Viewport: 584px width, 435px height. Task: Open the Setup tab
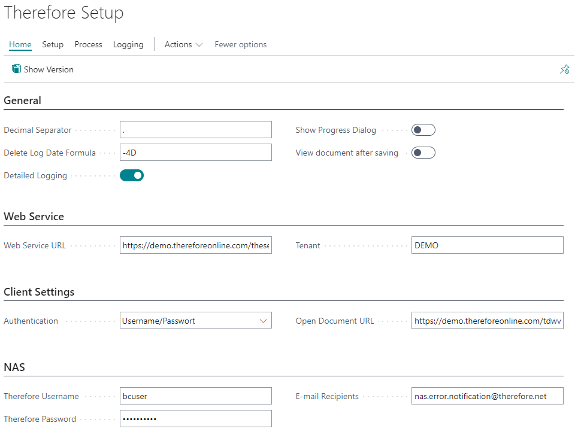click(x=53, y=45)
